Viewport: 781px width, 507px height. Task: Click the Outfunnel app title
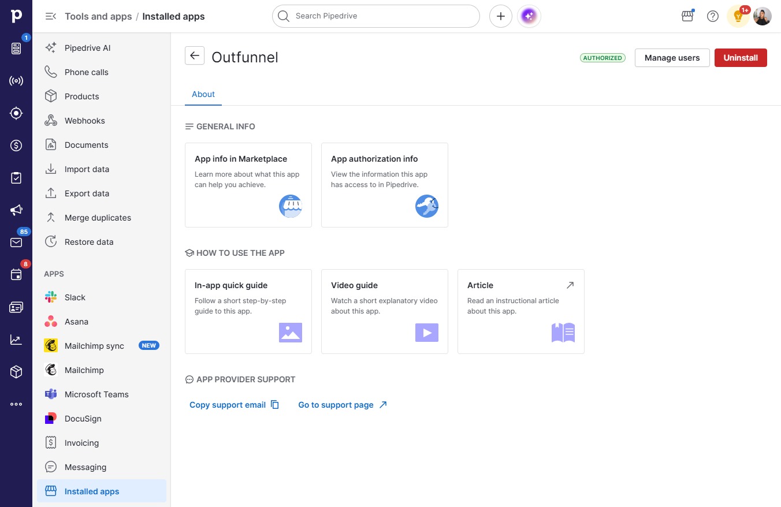245,57
